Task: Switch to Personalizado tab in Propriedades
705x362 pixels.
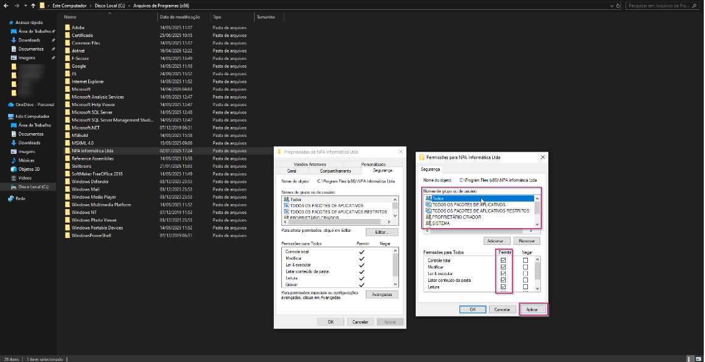Action: point(373,164)
